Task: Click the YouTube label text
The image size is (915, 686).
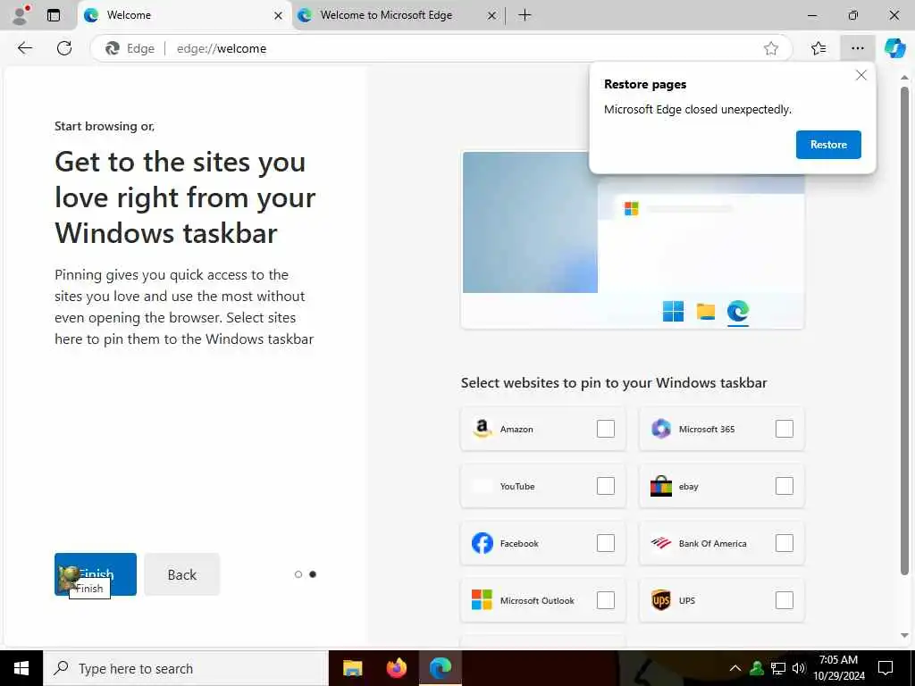Action: coord(517,487)
